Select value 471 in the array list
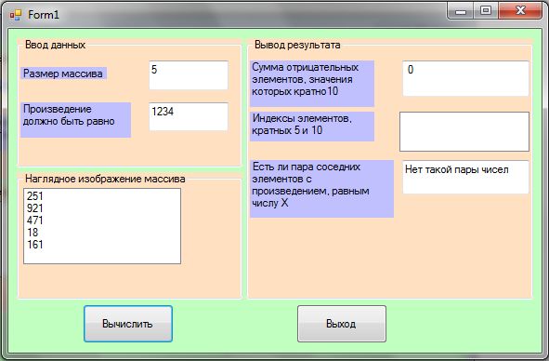Viewport: 549px width, 361px height. click(x=34, y=221)
